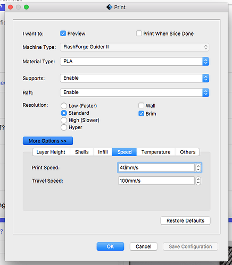Click the Supports dropdown arrow icon
Screen dimensions: 232x265
click(205, 78)
